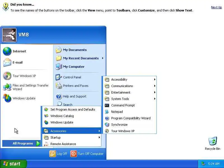Click the Turn Off Computer text

90,154
